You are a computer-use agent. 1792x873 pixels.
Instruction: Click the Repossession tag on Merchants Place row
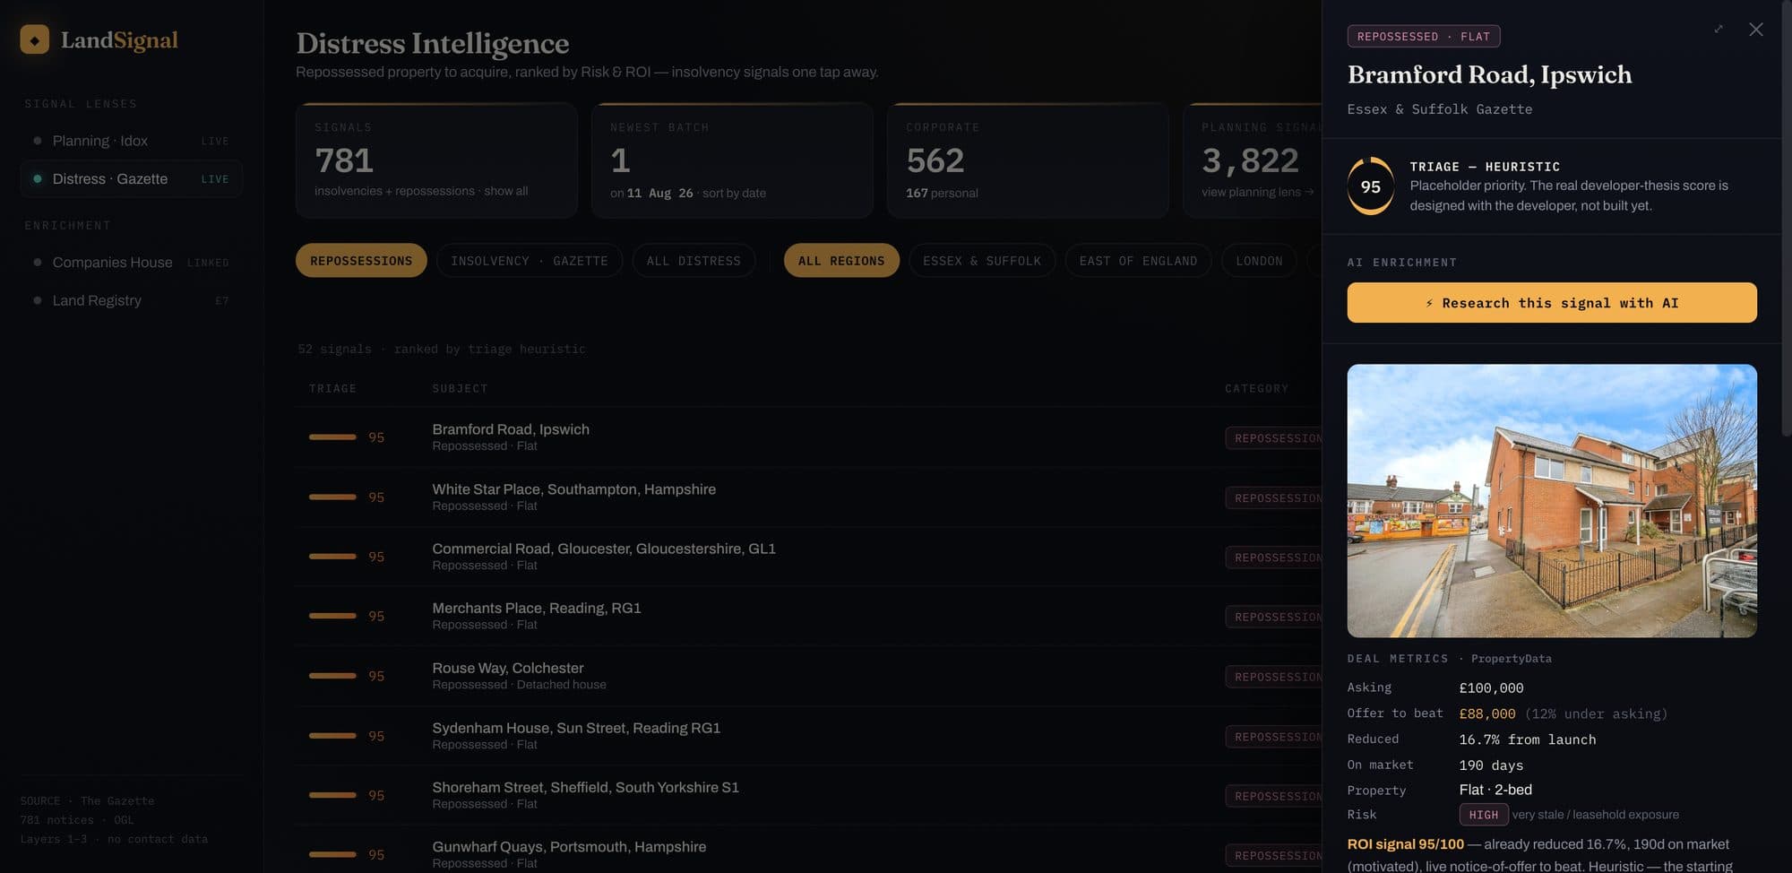point(1274,617)
